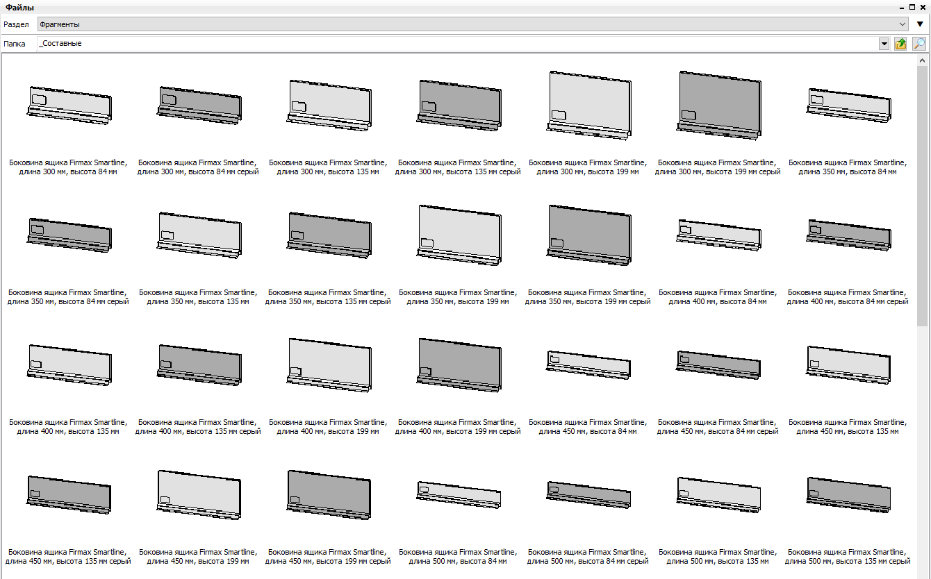Select thumbnail: длина 300 мм, высота 84 мм серый

click(x=199, y=105)
